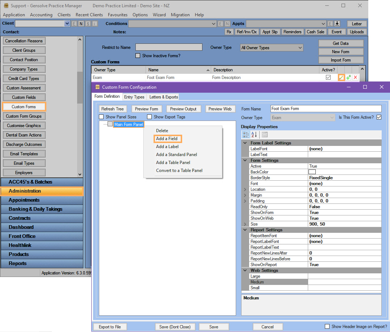
Task: Select the Categorized view icon in Display Properties
Action: [x=246, y=134]
